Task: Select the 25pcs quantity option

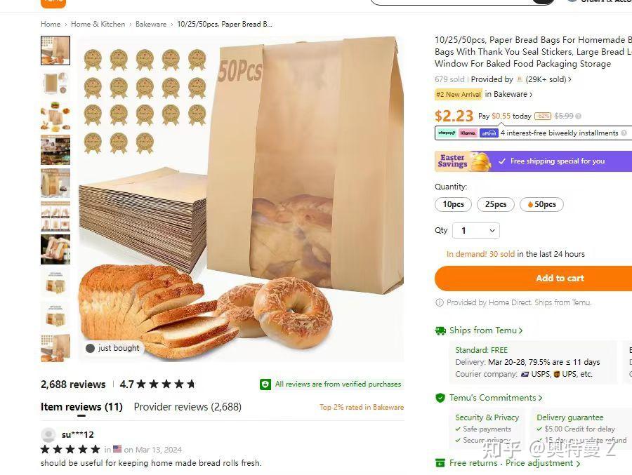Action: [x=496, y=205]
